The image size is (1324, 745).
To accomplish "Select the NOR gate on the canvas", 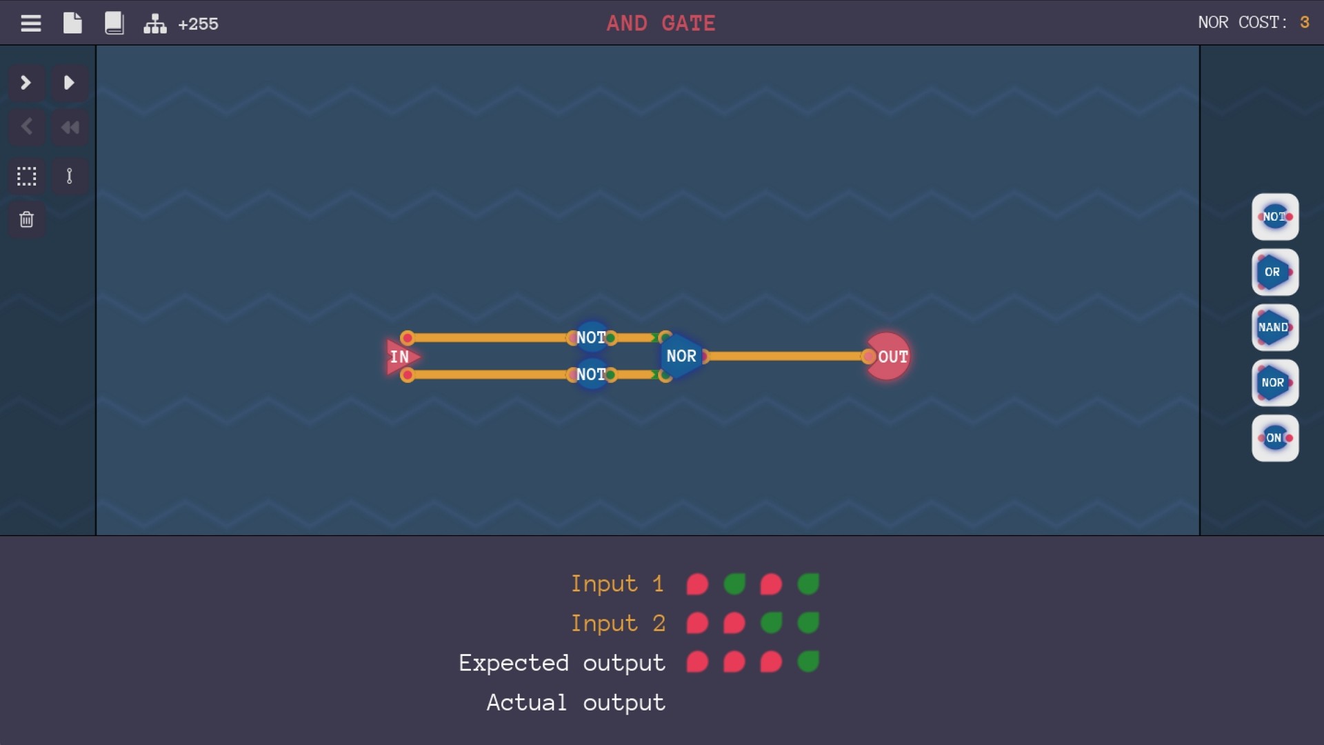I will [681, 356].
